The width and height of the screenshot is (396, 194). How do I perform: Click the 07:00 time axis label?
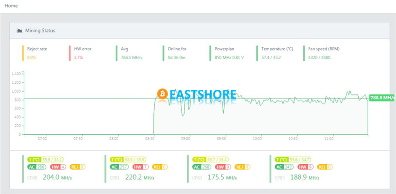click(42, 139)
